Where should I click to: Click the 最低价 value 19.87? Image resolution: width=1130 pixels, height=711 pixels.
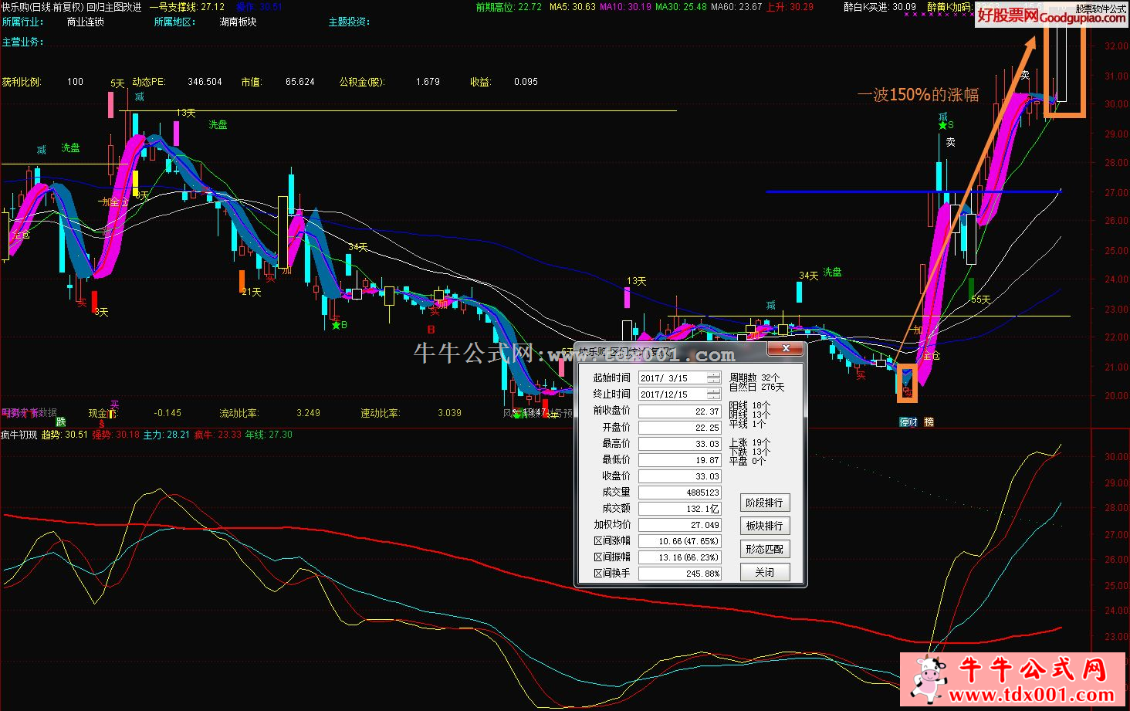680,460
